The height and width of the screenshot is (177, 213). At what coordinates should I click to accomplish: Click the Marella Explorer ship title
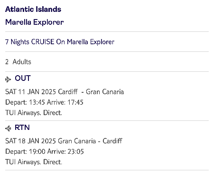(35, 22)
